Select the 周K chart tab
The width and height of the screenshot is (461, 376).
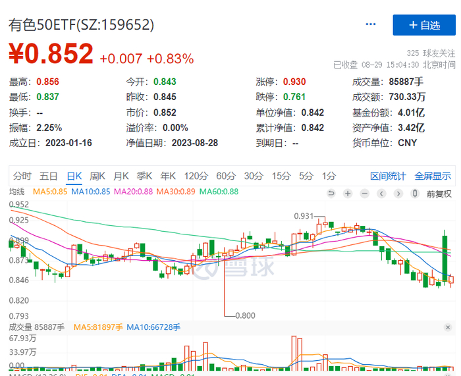point(97,176)
